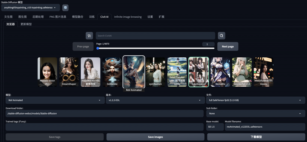Screen dimensions: 307x142
Task: Select the Realistic Vision V5.1 card
Action: coord(47,72)
